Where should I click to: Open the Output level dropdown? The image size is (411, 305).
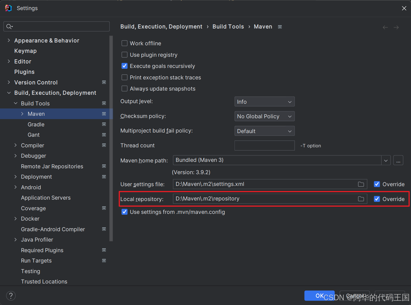point(264,102)
